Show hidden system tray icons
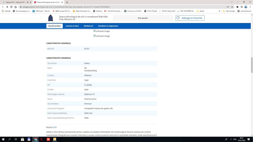 pos(231,139)
